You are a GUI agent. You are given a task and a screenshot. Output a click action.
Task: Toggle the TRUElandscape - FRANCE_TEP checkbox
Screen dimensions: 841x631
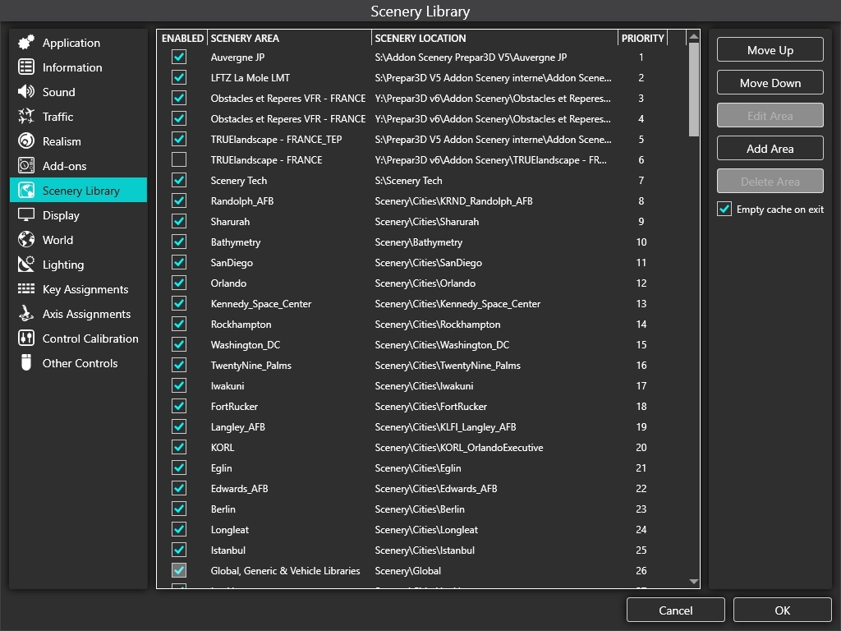click(x=179, y=139)
